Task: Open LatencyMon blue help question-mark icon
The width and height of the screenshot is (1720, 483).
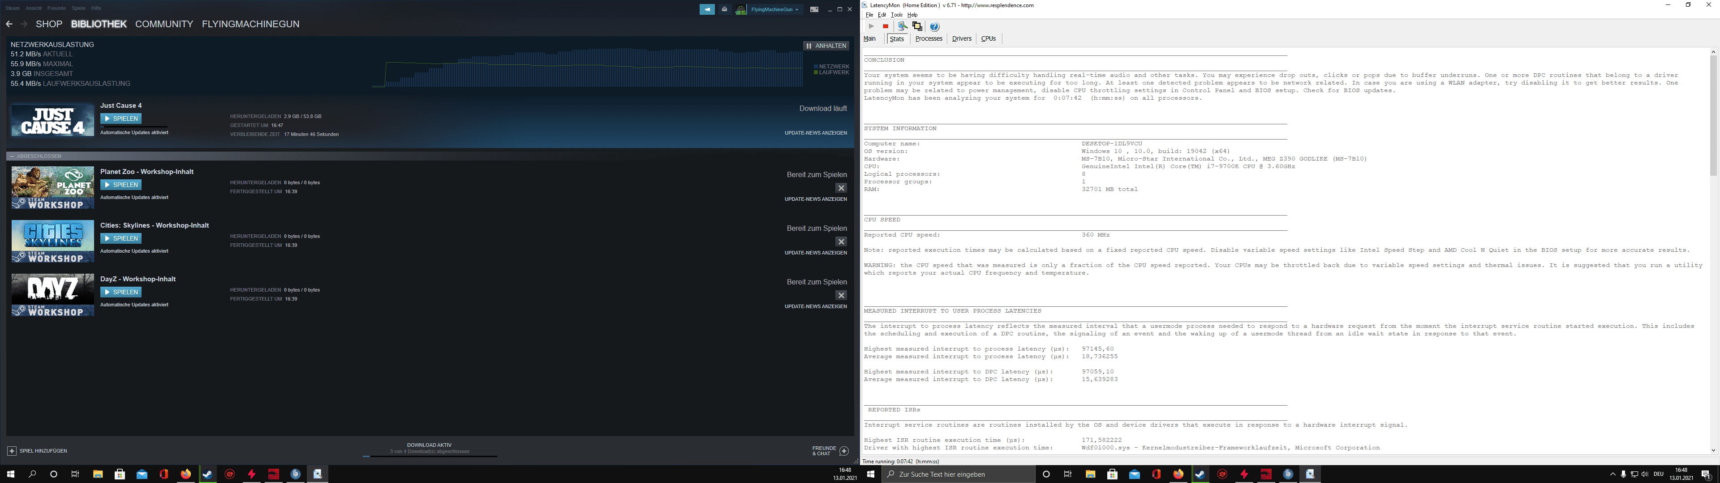Action: pyautogui.click(x=935, y=27)
